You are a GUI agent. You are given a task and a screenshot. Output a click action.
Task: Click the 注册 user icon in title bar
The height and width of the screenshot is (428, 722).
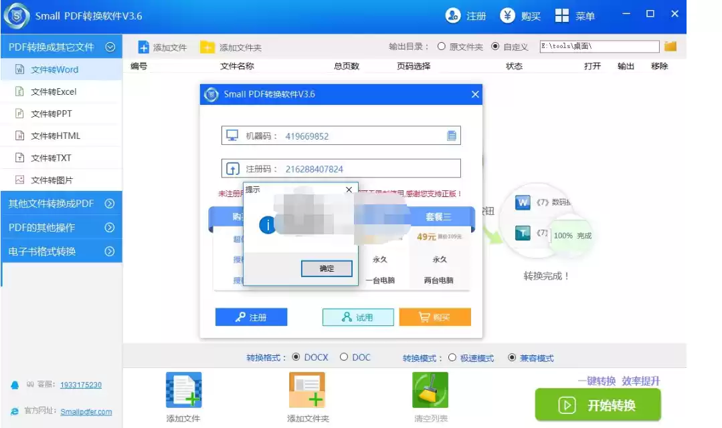tap(453, 16)
